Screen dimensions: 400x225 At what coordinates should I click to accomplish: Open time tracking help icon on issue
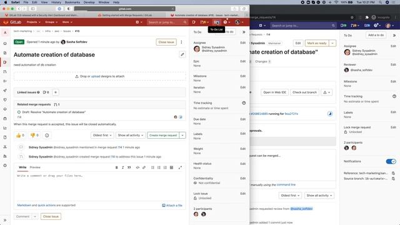point(244,103)
